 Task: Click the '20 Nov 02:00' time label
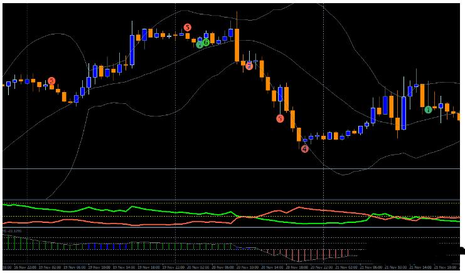(198, 267)
